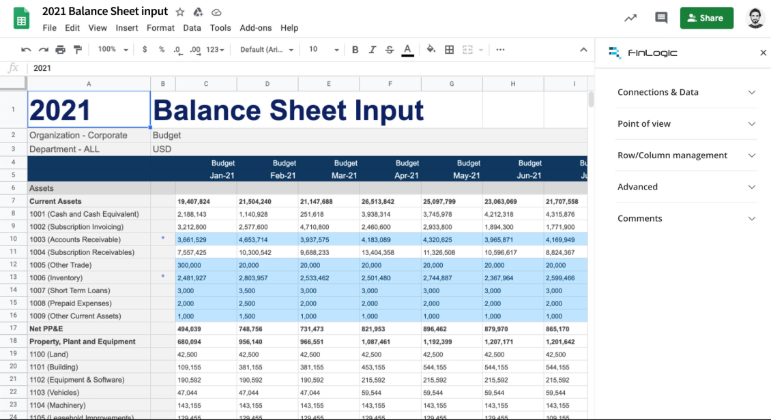Open the zoom 100% dropdown
This screenshot has width=771, height=420.
tap(113, 50)
